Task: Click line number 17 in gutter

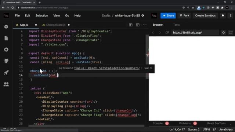Action: click(21, 88)
